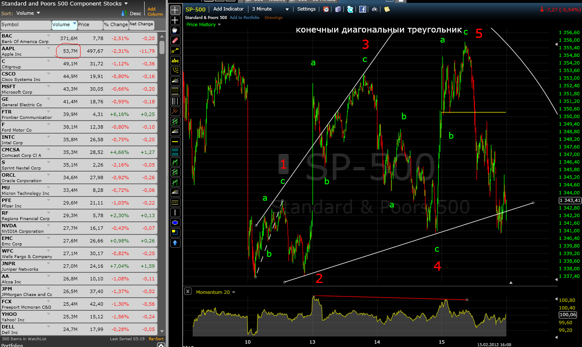
Task: Select the yellow dashed lines tool
Action: pos(175,202)
